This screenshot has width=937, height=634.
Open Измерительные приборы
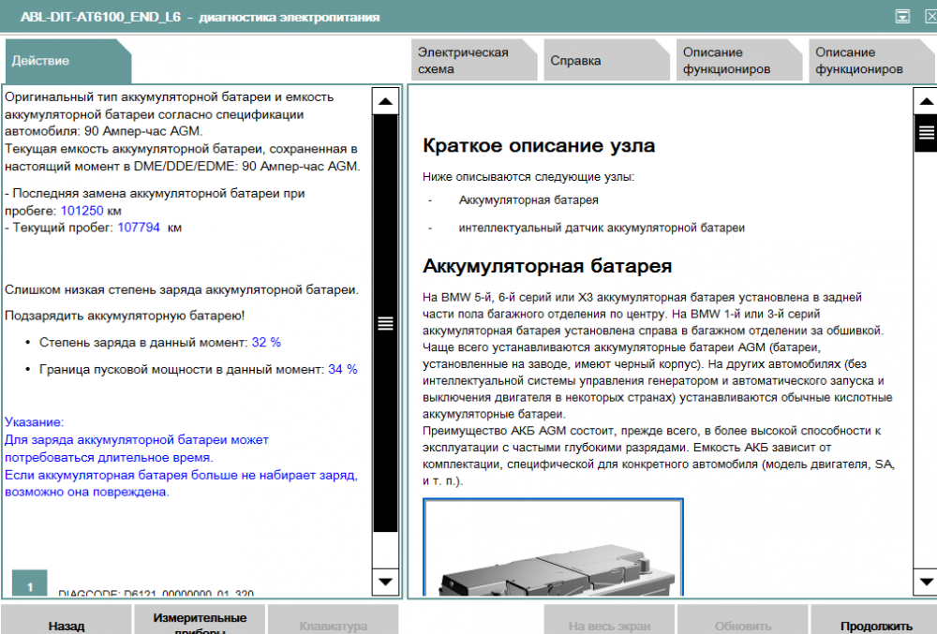[200, 621]
